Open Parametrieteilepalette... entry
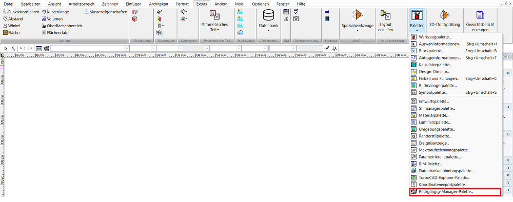 [x=455, y=157]
